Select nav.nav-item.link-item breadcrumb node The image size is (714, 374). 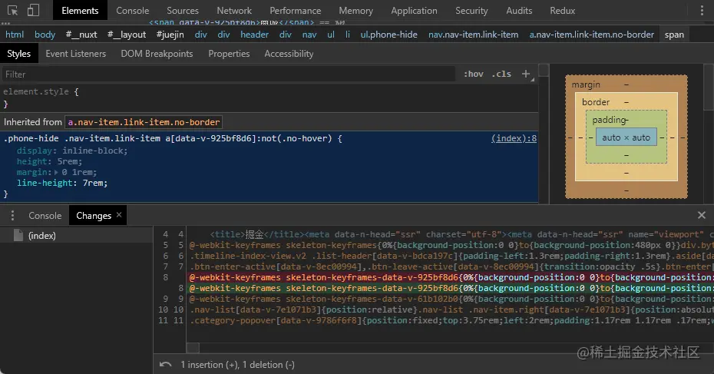tap(473, 35)
